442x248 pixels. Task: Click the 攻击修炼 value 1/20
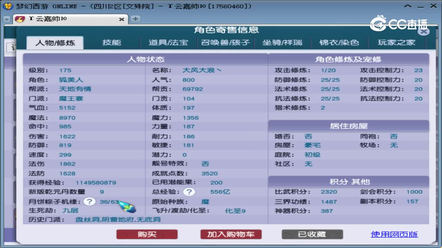click(328, 70)
